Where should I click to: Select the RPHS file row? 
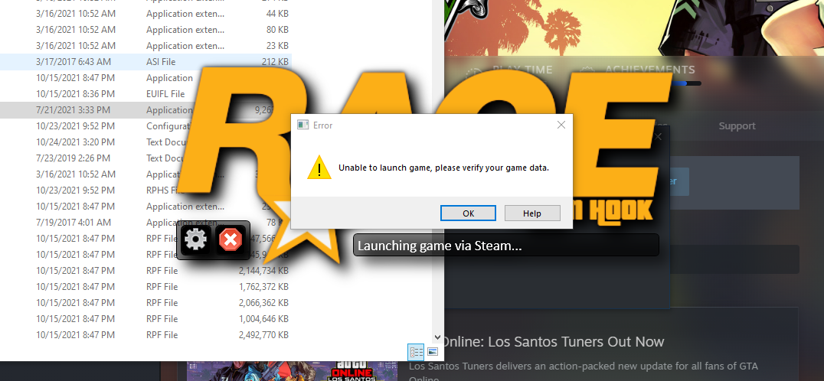[x=146, y=190]
